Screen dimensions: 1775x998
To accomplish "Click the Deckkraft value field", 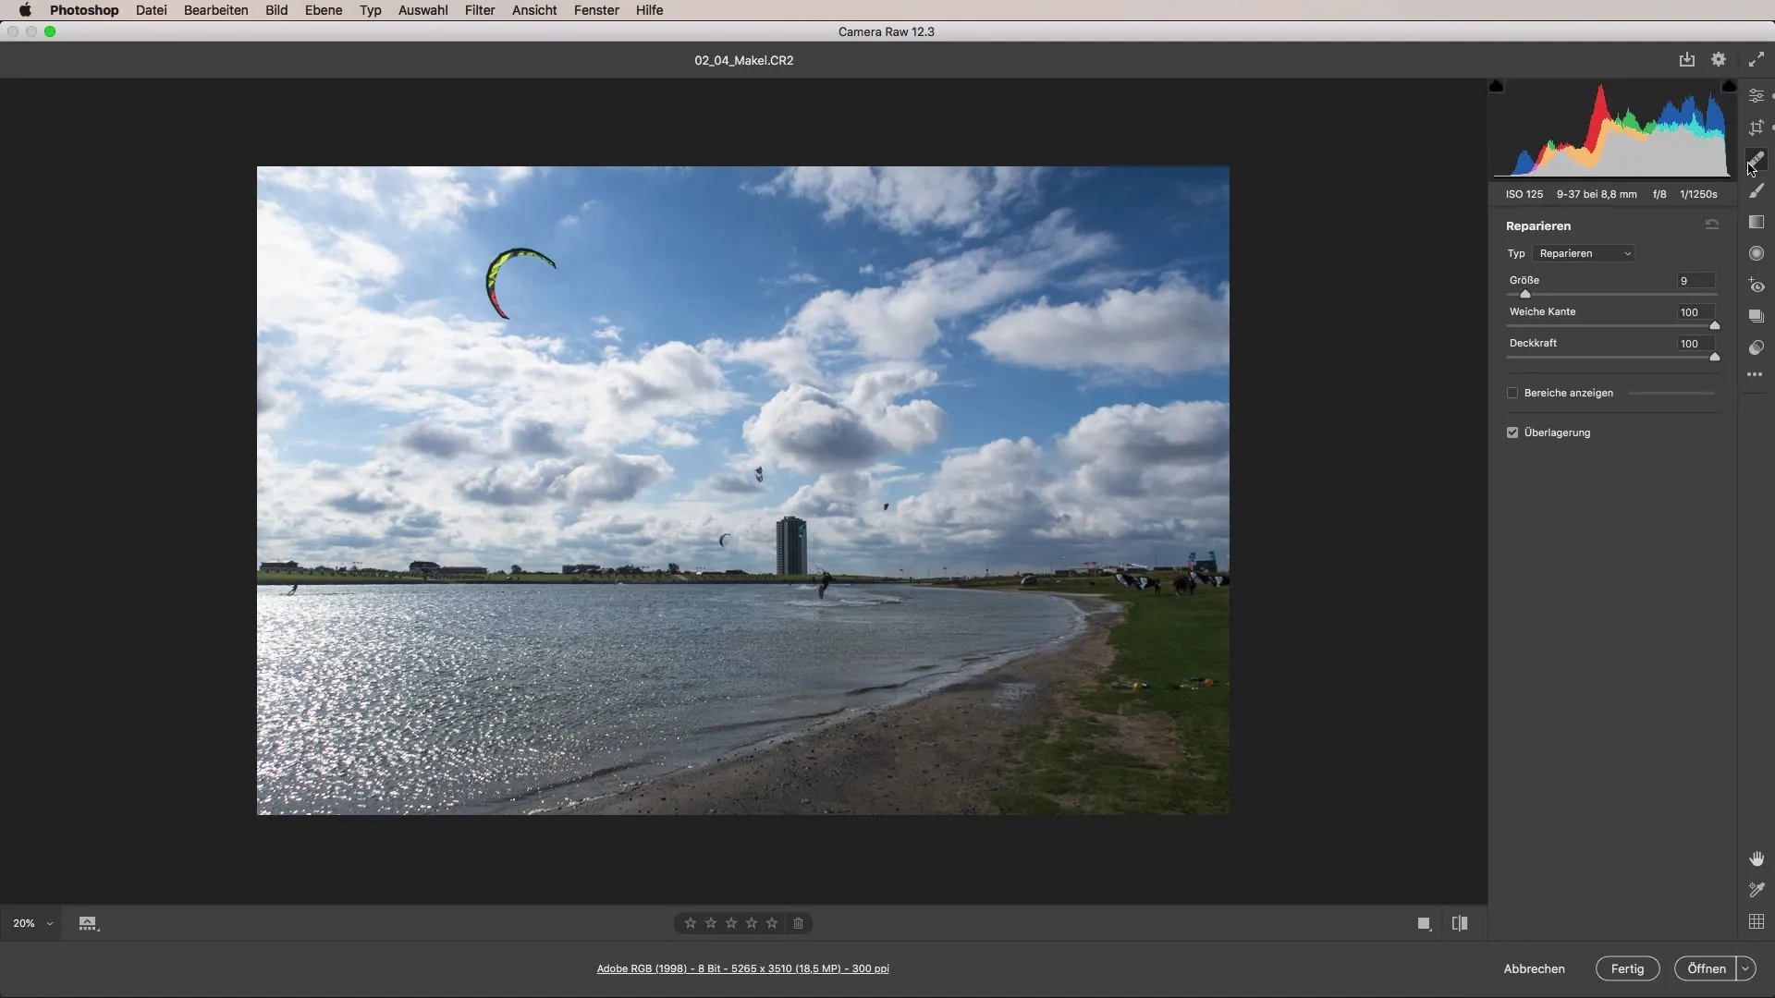I will (1695, 344).
